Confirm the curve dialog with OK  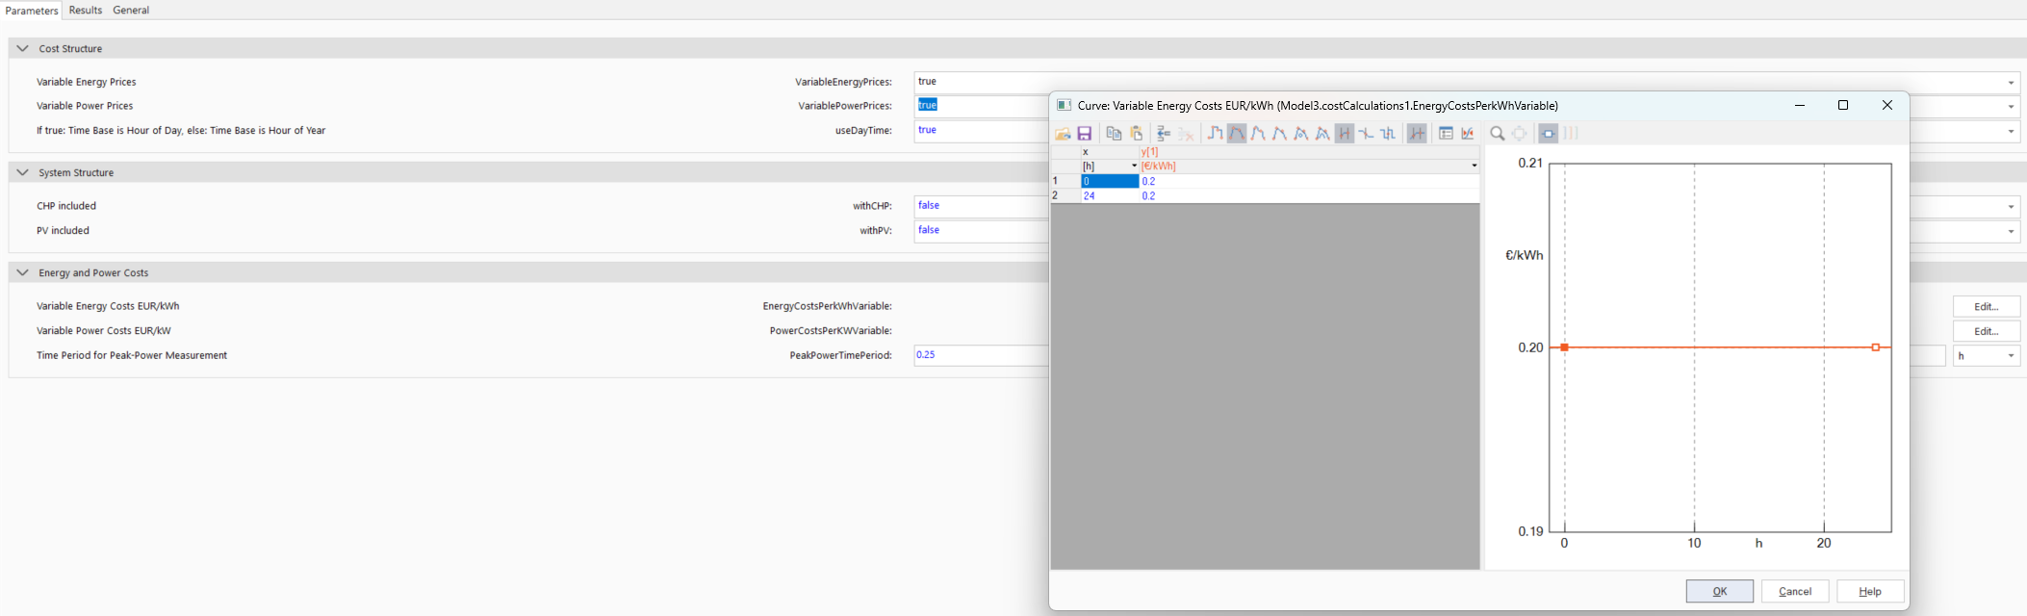[x=1719, y=591]
